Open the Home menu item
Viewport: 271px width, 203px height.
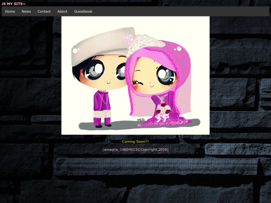[10, 12]
